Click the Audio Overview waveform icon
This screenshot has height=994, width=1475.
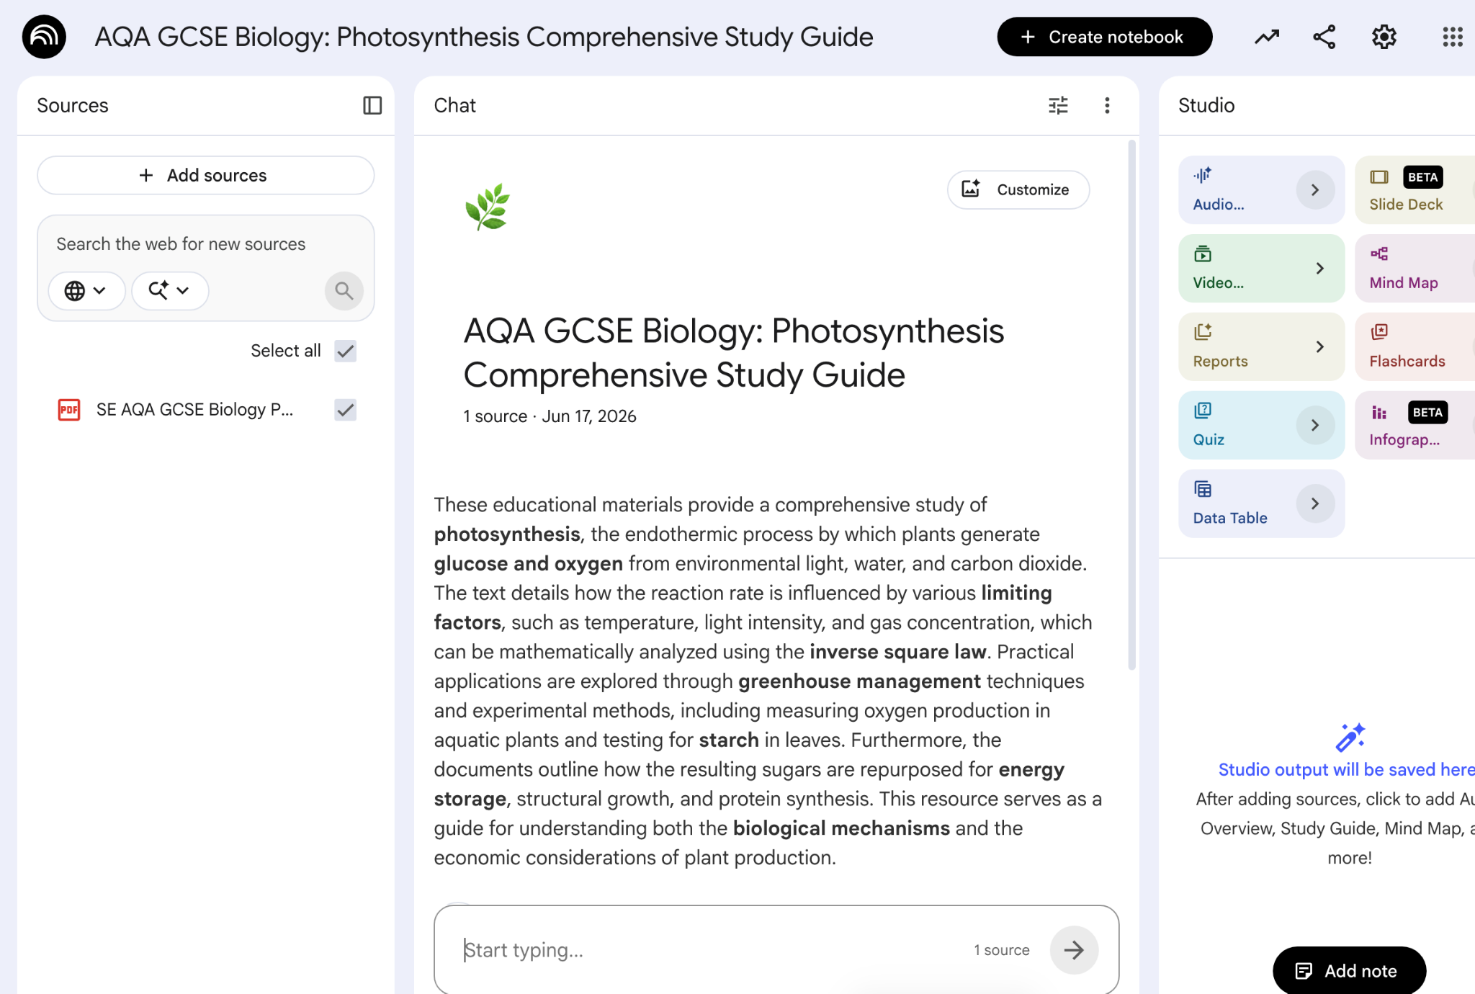pyautogui.click(x=1202, y=175)
